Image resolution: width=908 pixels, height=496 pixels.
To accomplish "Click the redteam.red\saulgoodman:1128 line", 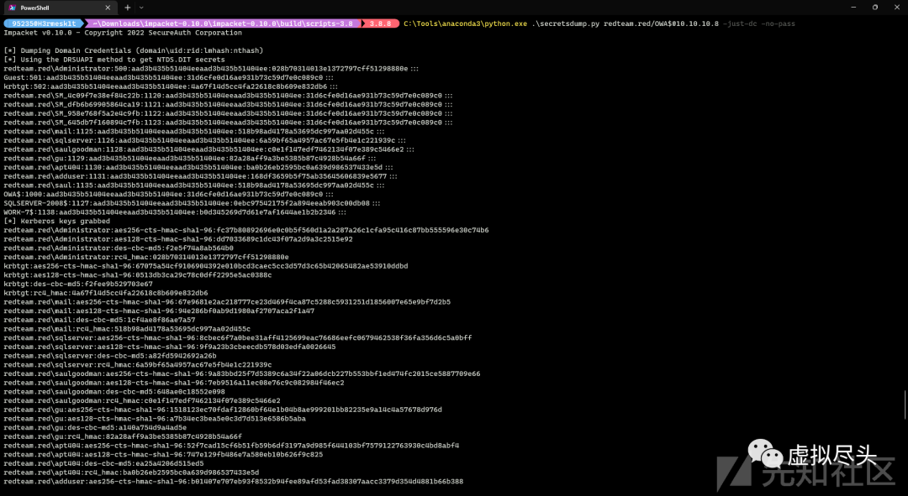I will pyautogui.click(x=209, y=149).
